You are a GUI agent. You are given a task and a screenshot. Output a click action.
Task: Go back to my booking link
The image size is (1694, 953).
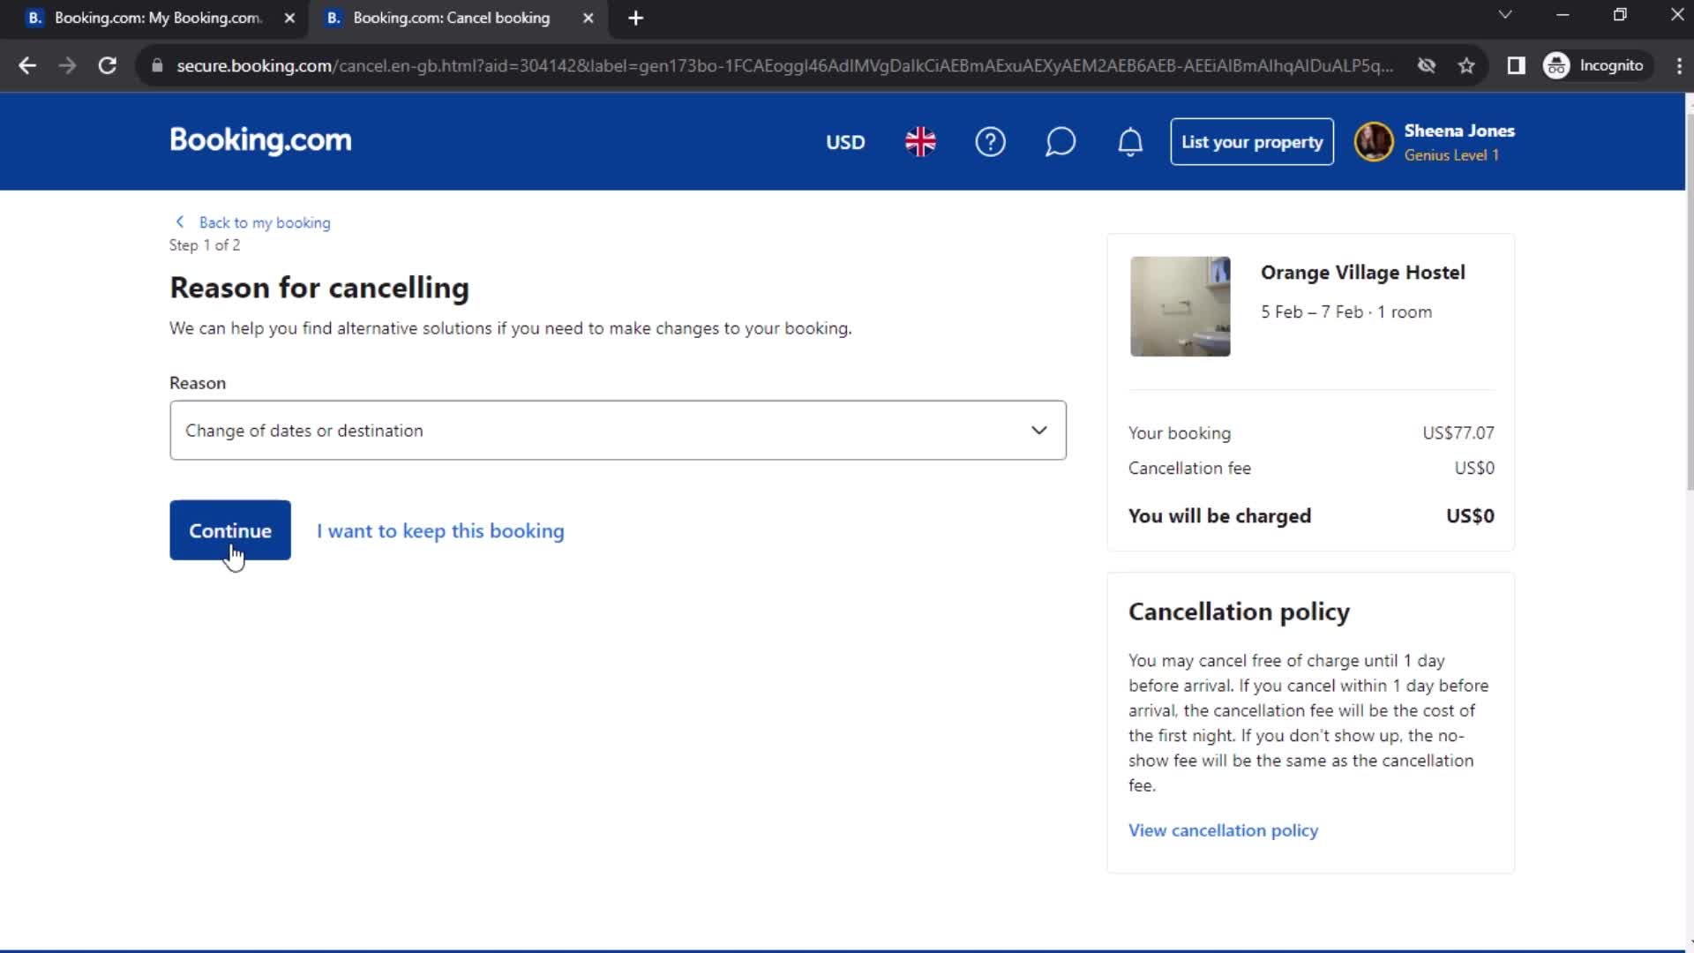pyautogui.click(x=265, y=222)
